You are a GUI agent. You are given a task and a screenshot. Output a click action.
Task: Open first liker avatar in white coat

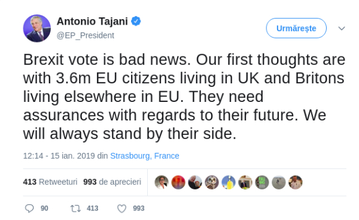coord(162,182)
